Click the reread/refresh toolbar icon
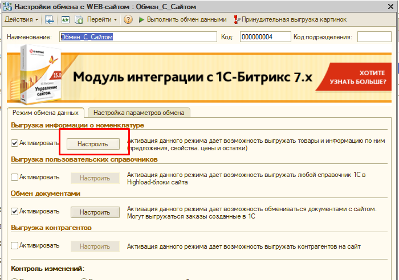The width and height of the screenshot is (399, 280). tap(66, 19)
